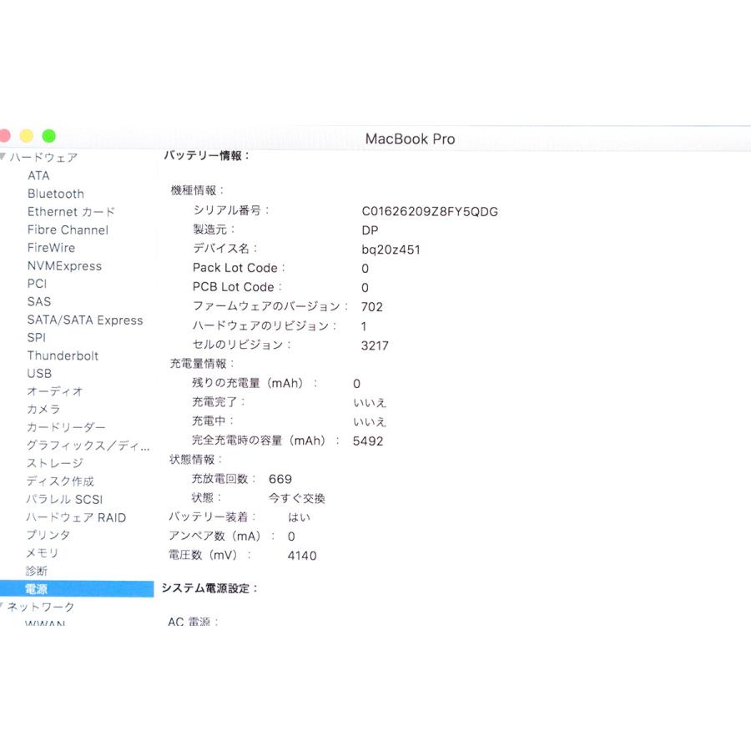
Task: Click the status value 今すぐ交換
Action: coord(297,498)
